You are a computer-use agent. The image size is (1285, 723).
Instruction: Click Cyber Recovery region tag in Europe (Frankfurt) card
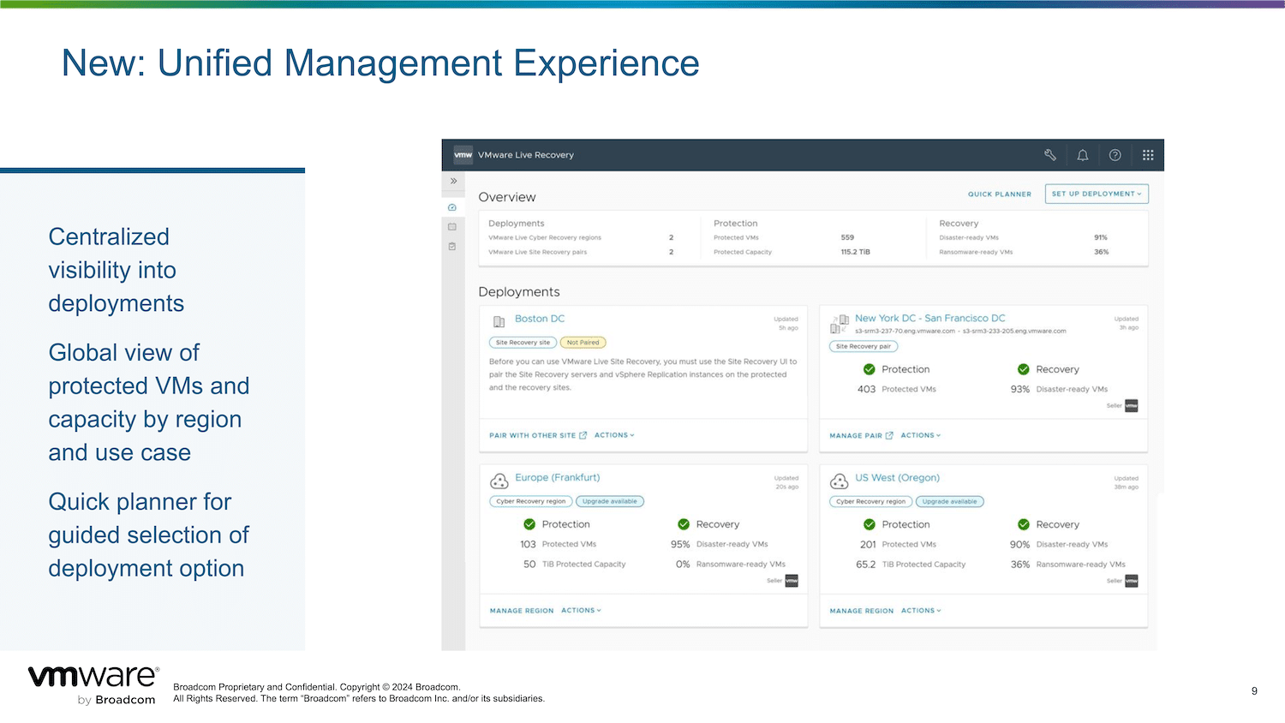click(531, 501)
